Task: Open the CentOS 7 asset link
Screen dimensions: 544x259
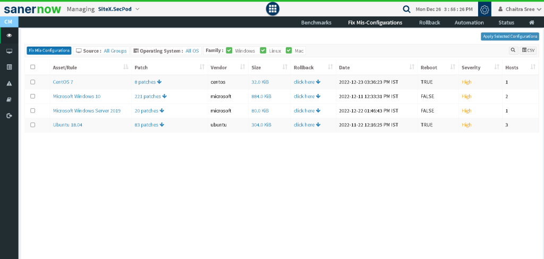Action: pos(63,82)
